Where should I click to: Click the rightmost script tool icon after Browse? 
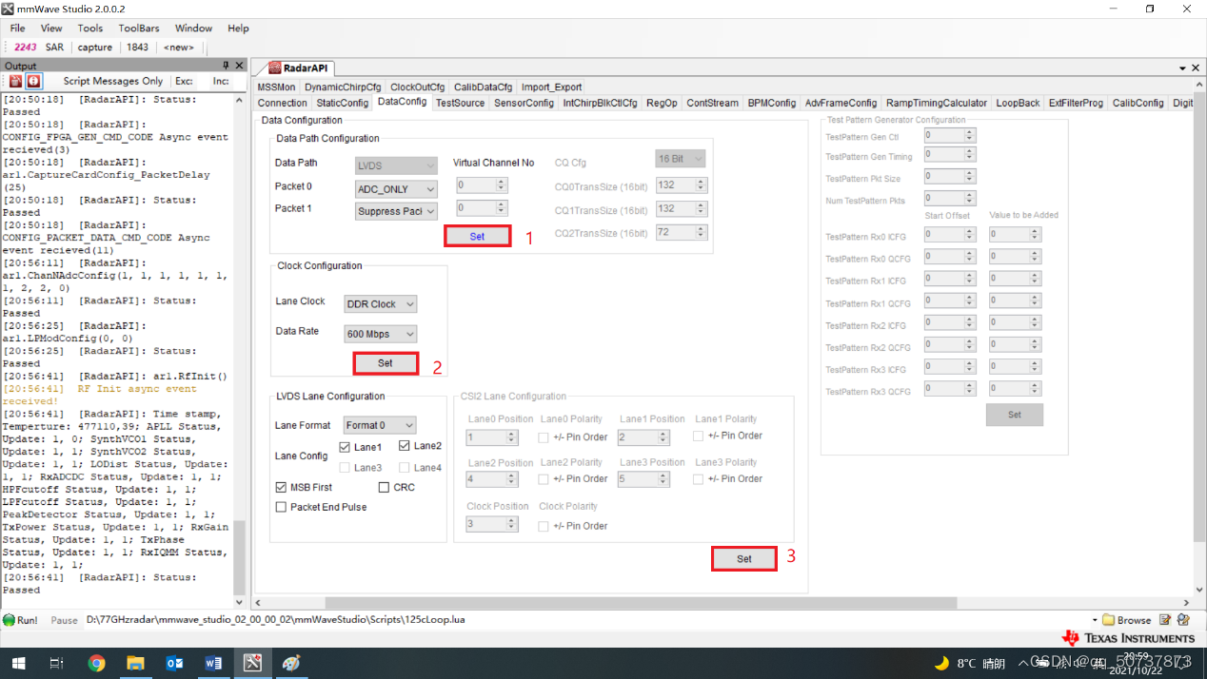click(x=1184, y=620)
